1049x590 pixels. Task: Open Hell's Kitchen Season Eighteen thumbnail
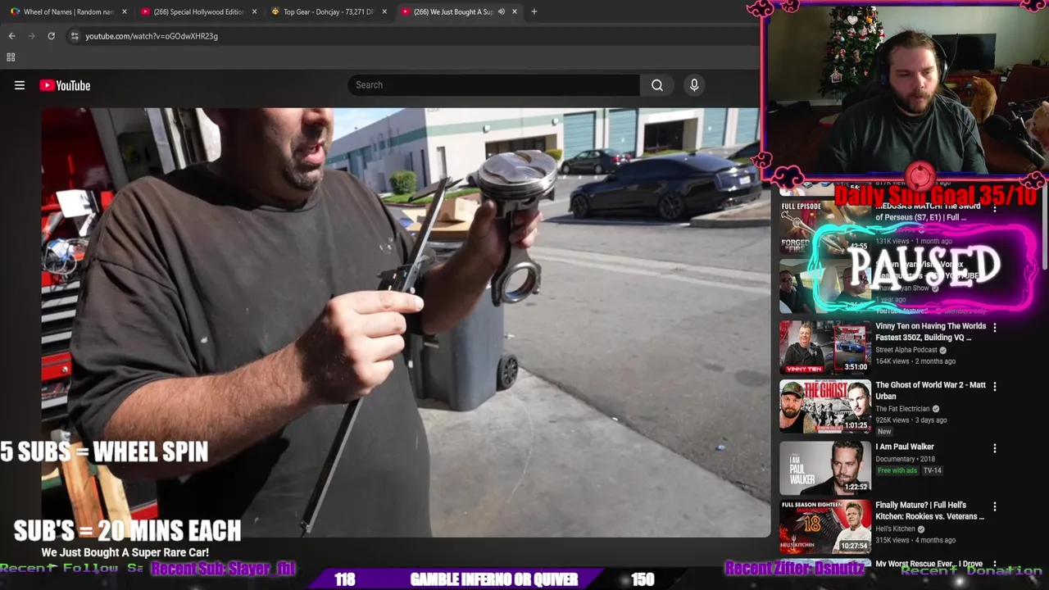[825, 526]
